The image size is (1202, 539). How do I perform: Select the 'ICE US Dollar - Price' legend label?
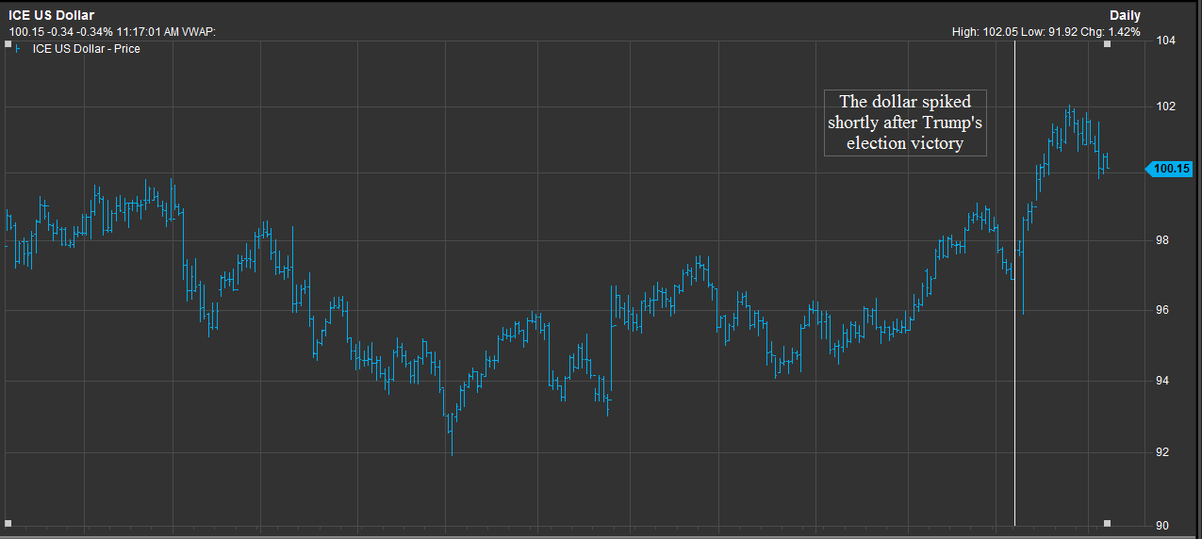click(x=86, y=49)
